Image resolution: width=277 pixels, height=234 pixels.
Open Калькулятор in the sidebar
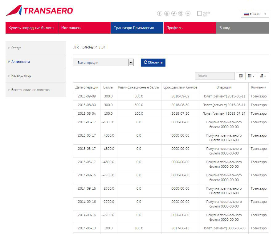coord(36,76)
